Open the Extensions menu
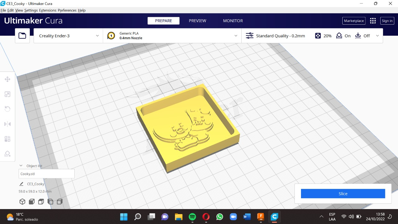 48,10
